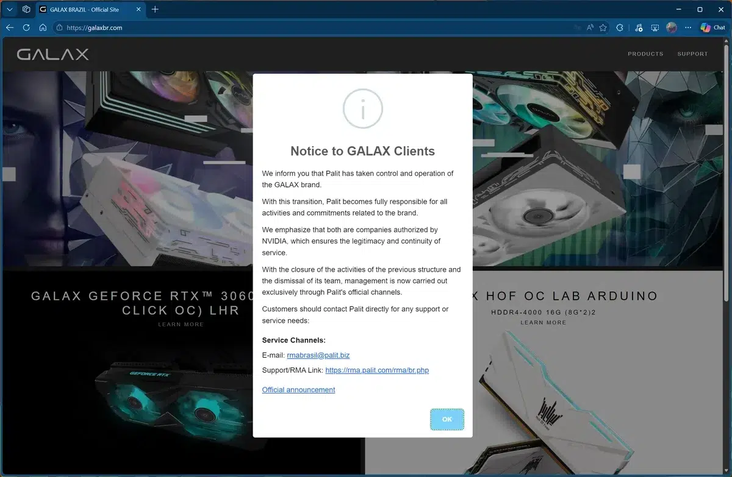Activate the Read aloud icon in the address bar
Viewport: 732px width, 477px height.
coord(590,27)
